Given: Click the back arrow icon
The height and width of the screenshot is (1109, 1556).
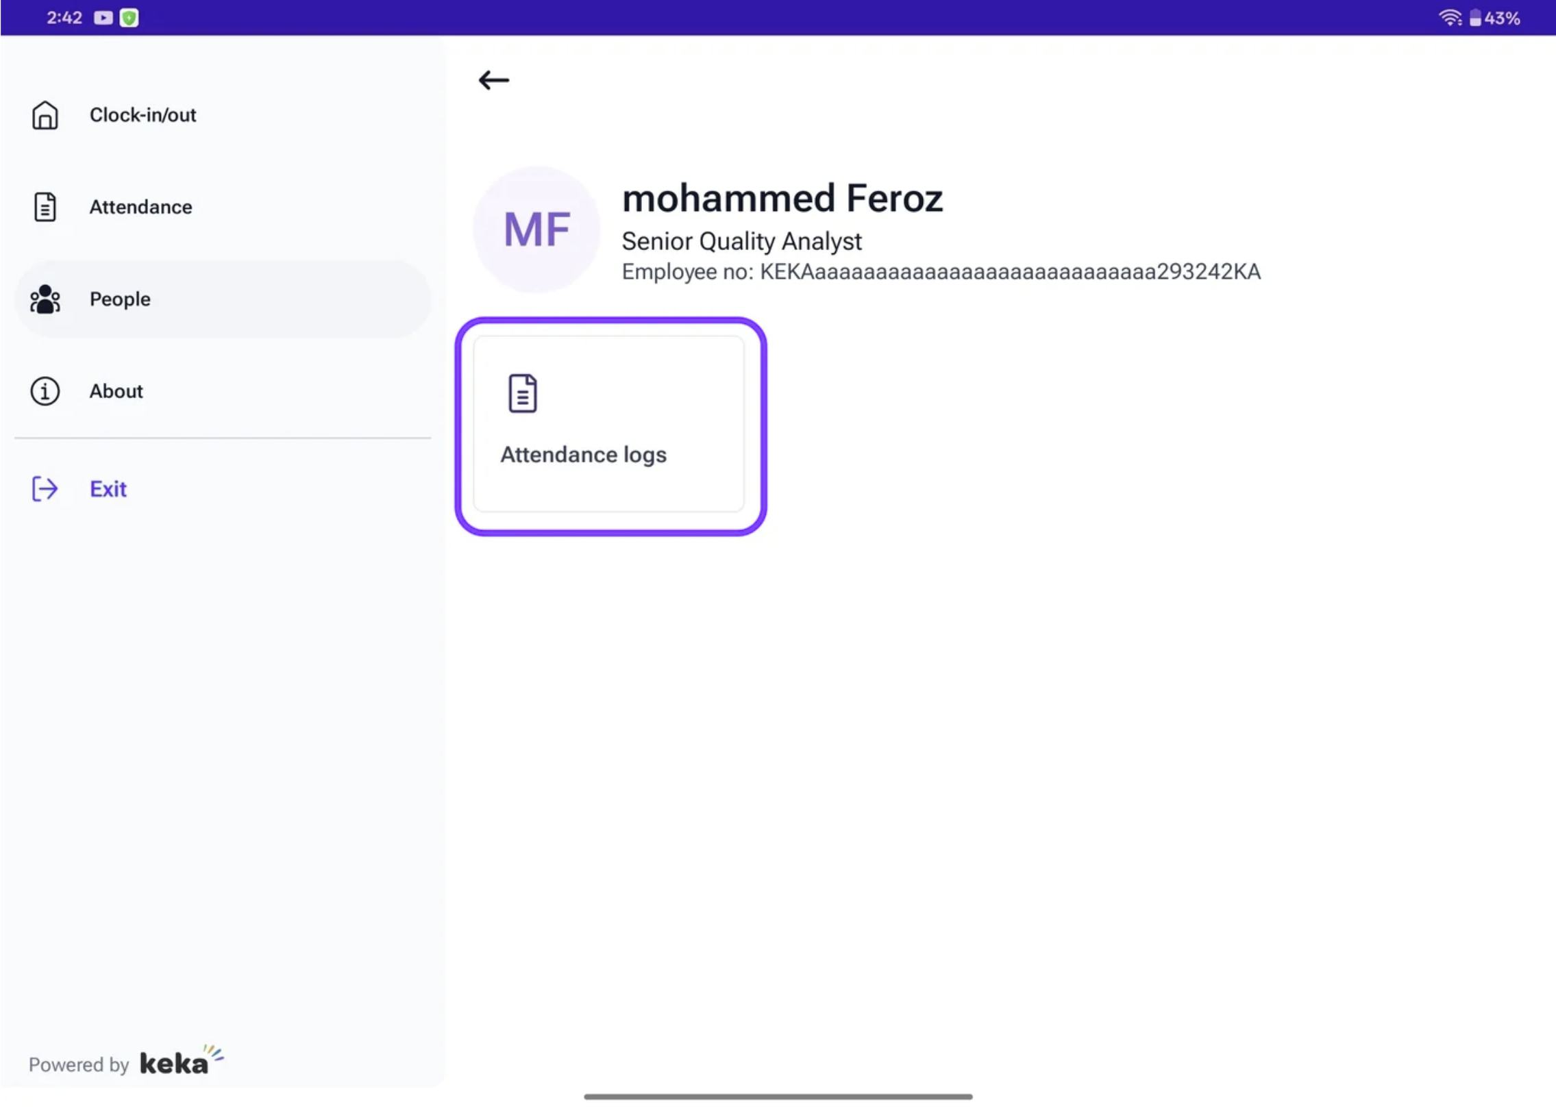Looking at the screenshot, I should point(493,80).
